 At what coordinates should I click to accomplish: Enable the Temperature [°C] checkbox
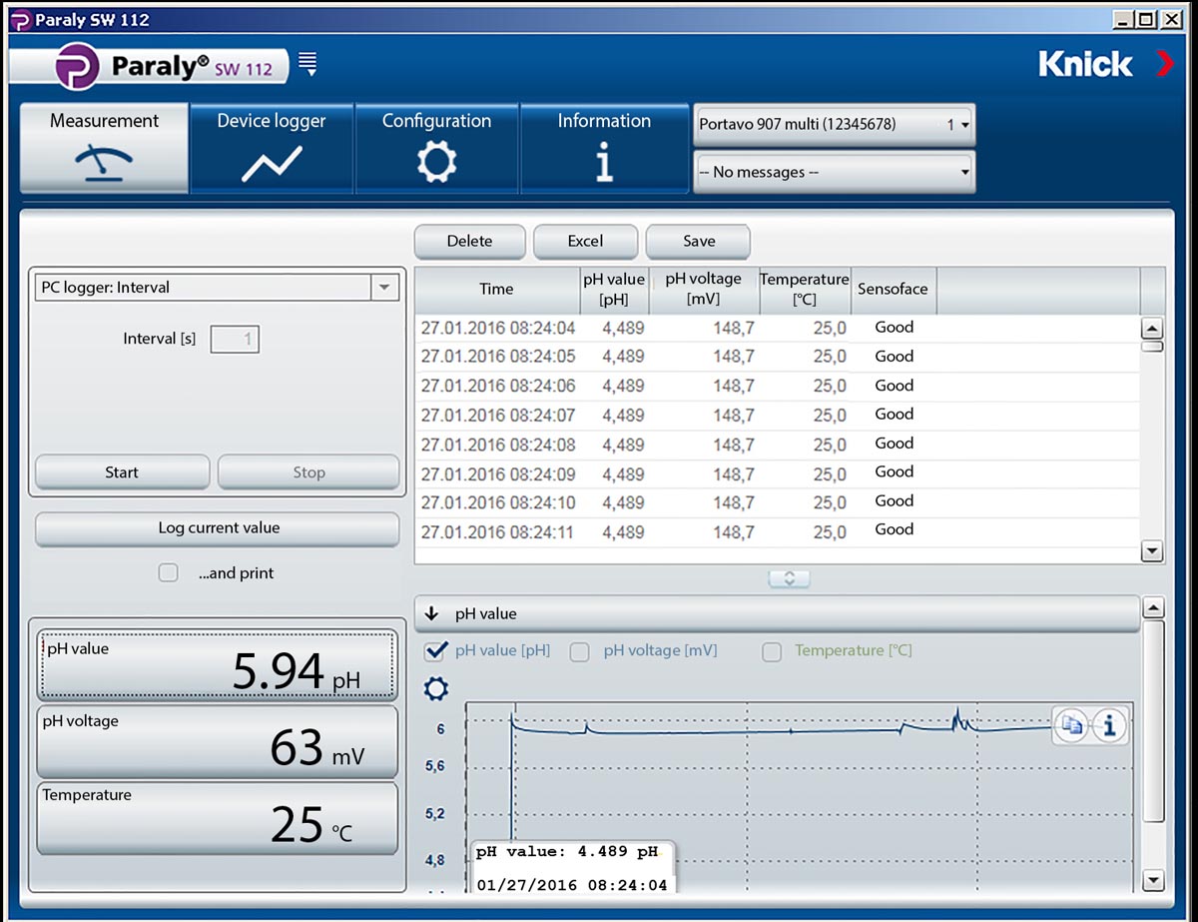tap(771, 652)
